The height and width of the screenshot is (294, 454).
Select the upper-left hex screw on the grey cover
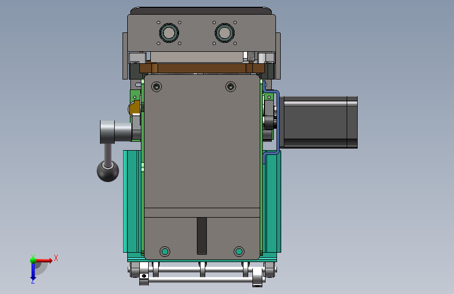click(157, 86)
